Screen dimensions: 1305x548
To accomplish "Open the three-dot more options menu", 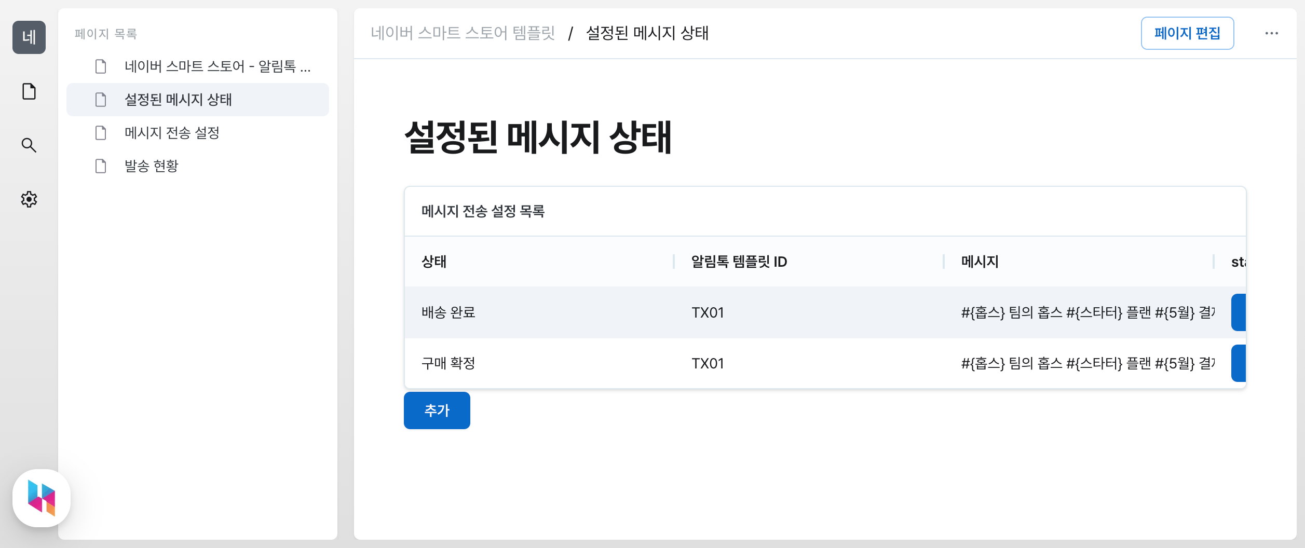I will click(x=1272, y=33).
